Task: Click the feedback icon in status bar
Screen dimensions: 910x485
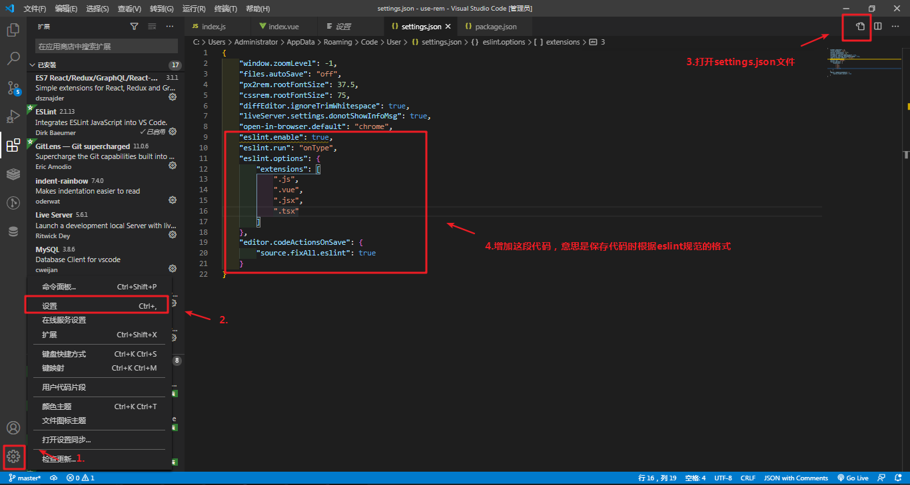Action: pyautogui.click(x=881, y=478)
